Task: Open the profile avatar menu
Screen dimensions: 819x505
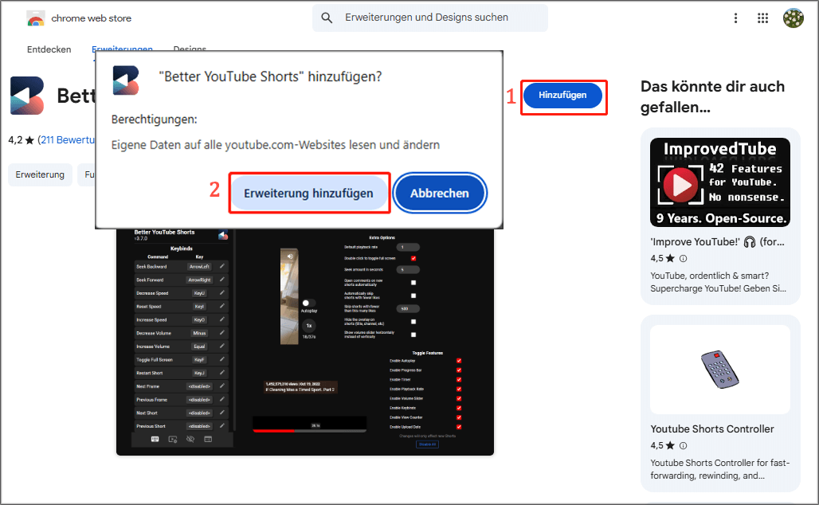Action: pos(793,18)
